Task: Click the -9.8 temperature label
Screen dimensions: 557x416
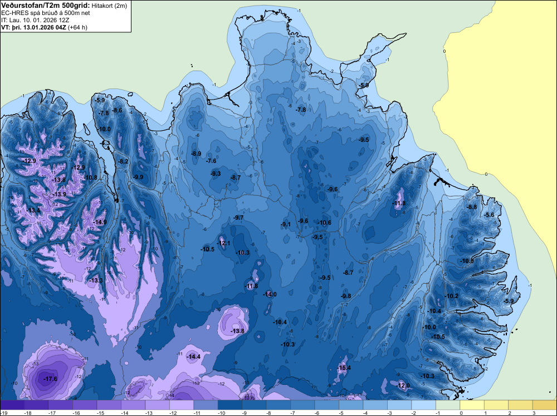Action: [346, 296]
